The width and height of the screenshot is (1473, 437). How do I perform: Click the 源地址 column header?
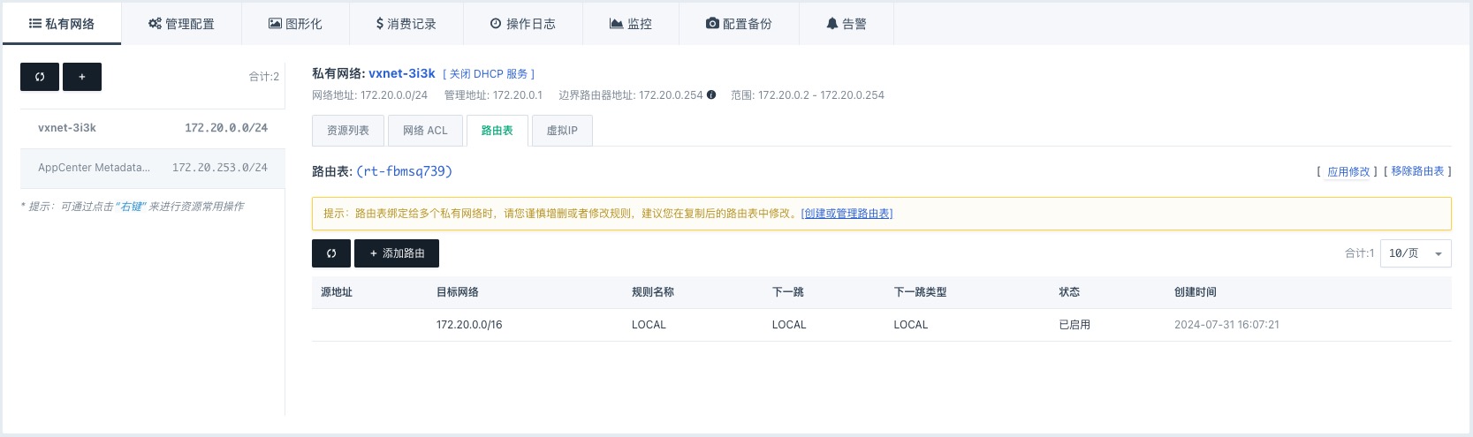pos(337,292)
